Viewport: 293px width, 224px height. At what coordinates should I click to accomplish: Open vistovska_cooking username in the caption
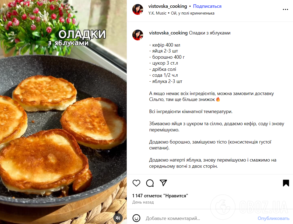(x=168, y=33)
